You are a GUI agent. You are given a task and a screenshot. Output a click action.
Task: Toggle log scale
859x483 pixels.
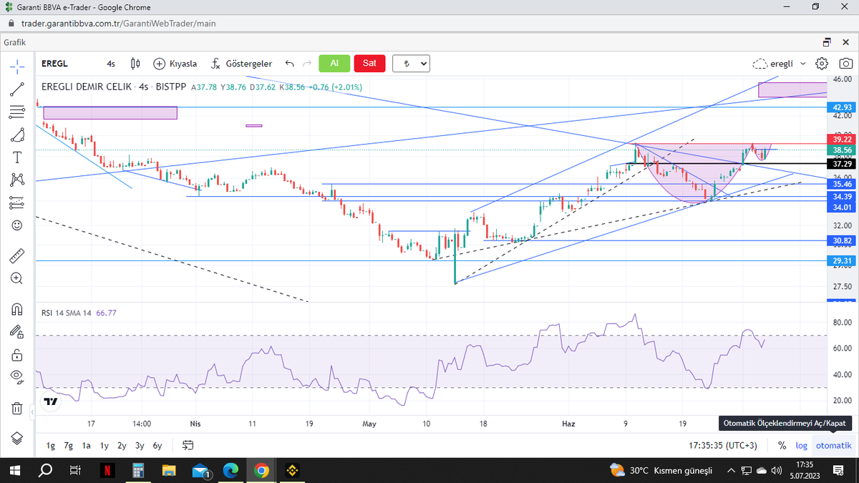click(802, 445)
